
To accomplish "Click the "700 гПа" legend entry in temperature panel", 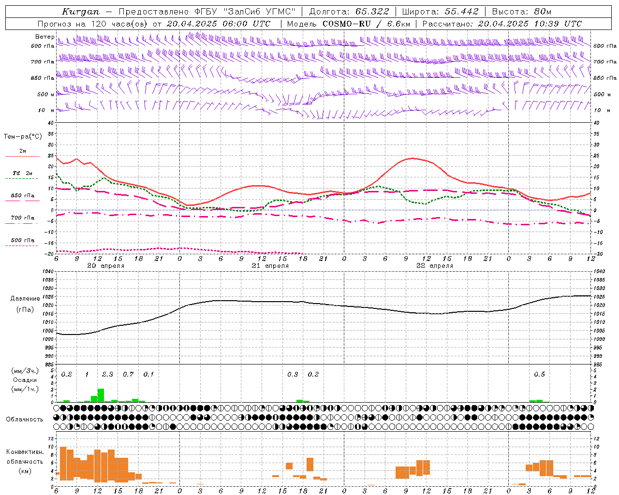I will [x=23, y=218].
